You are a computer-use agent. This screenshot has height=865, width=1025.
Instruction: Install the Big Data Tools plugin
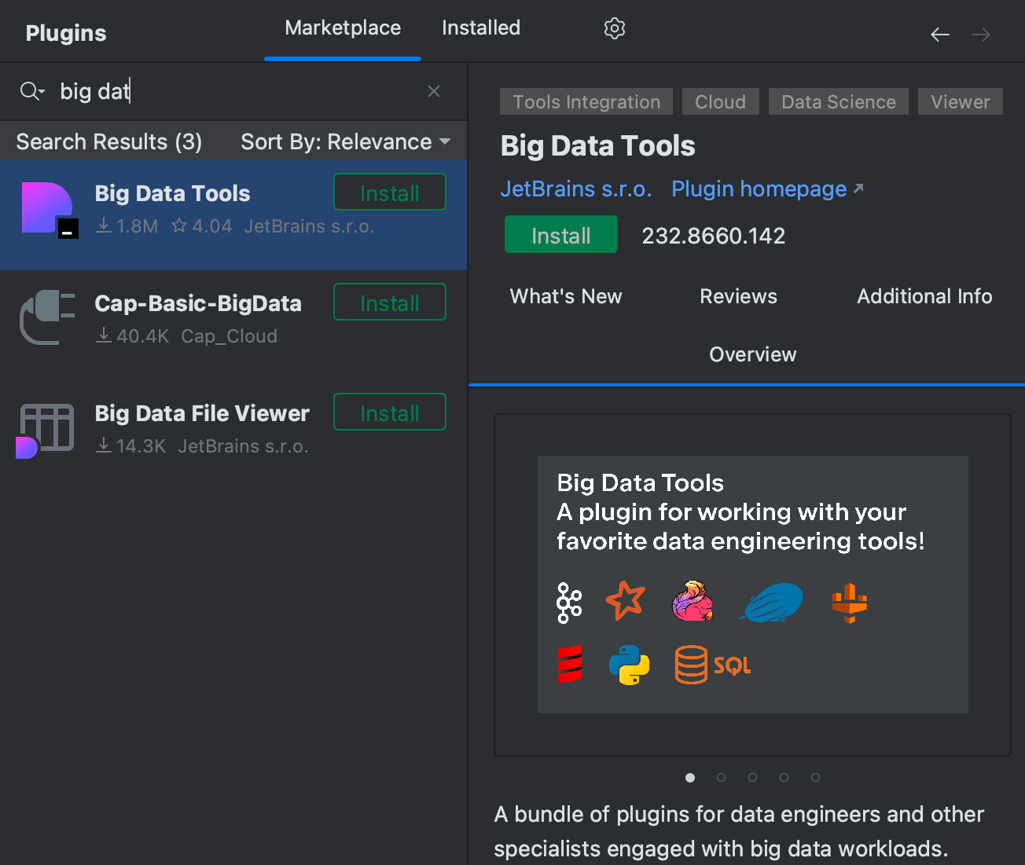(x=560, y=234)
